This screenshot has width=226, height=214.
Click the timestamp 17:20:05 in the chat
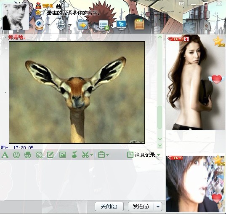(x=24, y=147)
